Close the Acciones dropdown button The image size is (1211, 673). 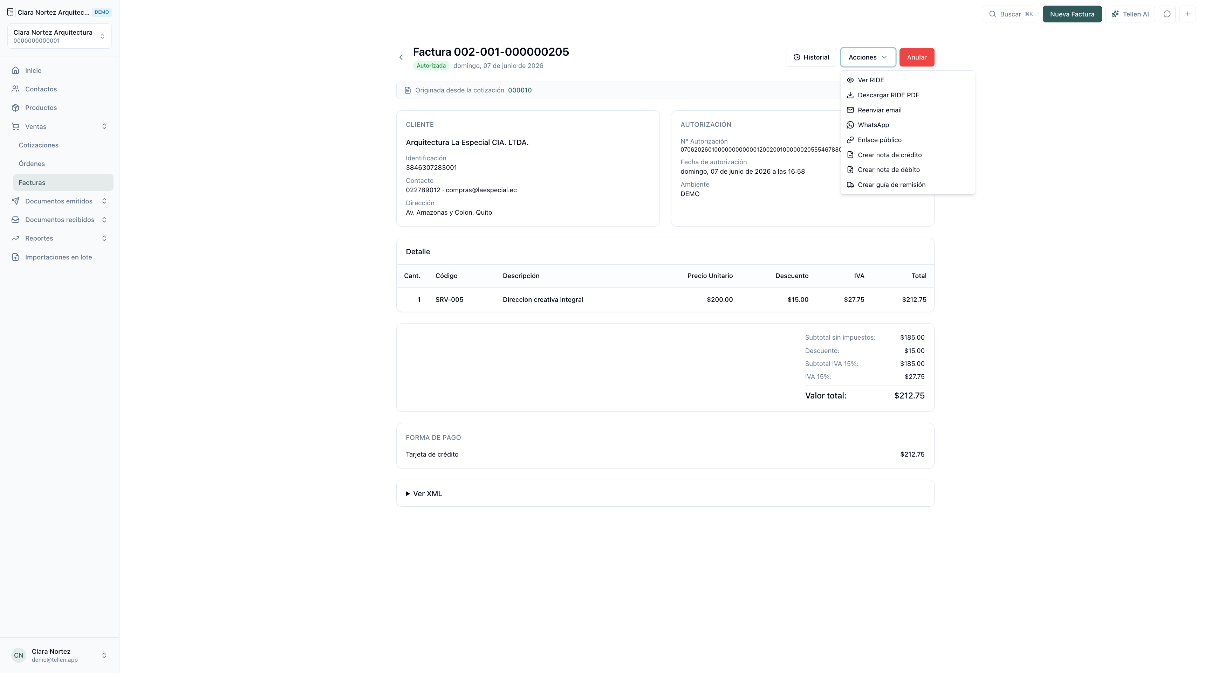coord(868,57)
